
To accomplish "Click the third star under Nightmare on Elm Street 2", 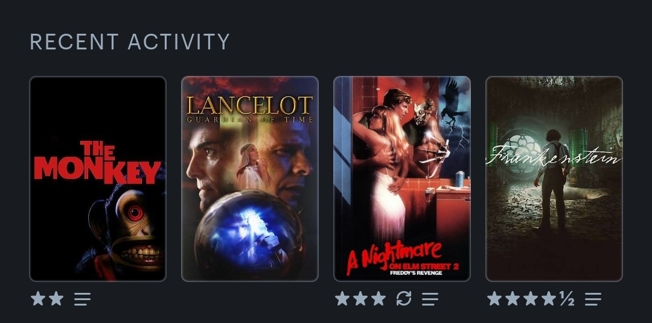I will coord(379,298).
